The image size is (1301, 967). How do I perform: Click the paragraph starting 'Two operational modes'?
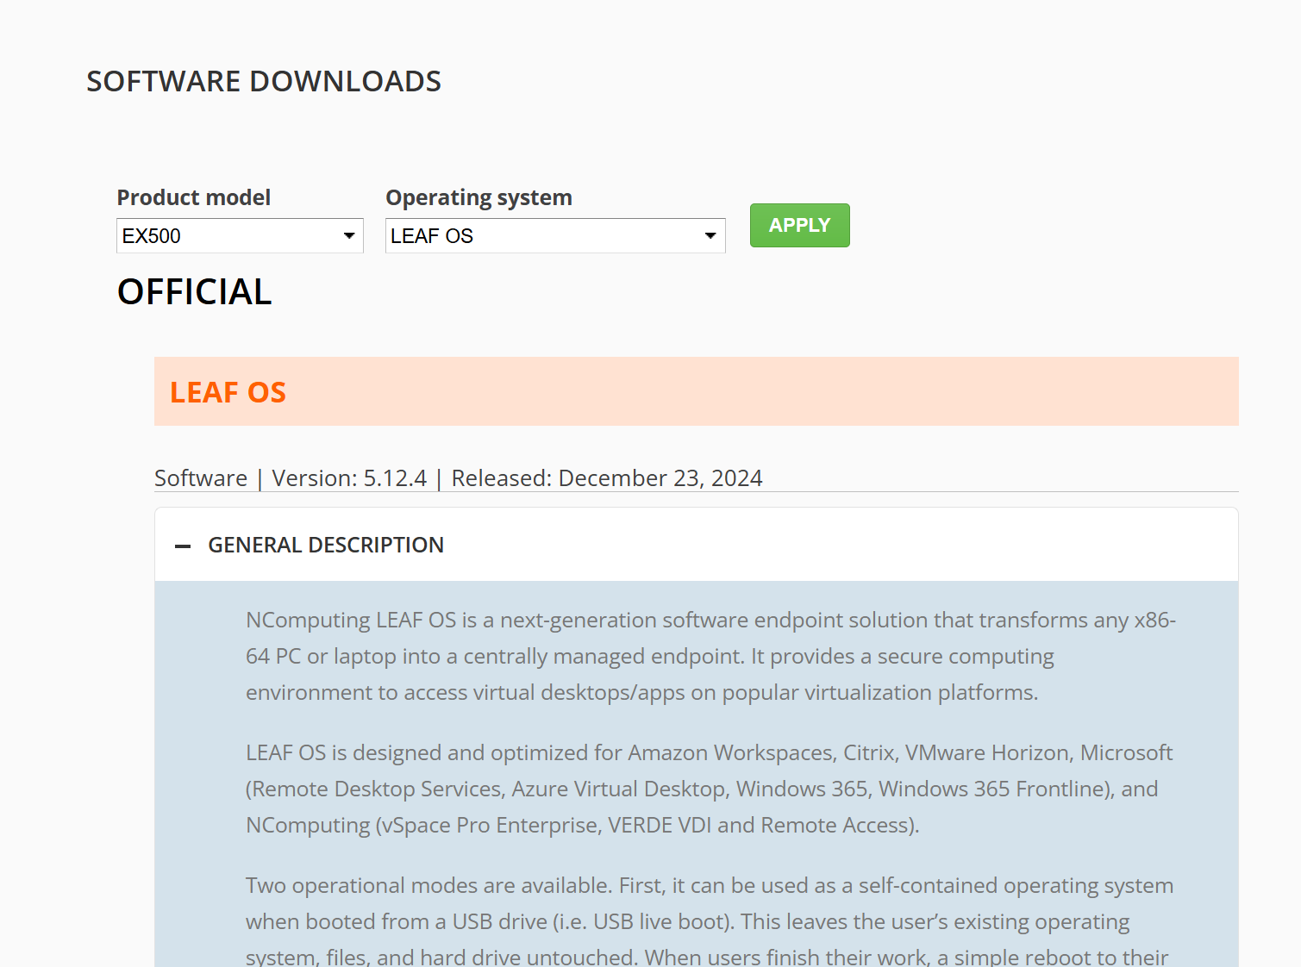click(x=710, y=920)
